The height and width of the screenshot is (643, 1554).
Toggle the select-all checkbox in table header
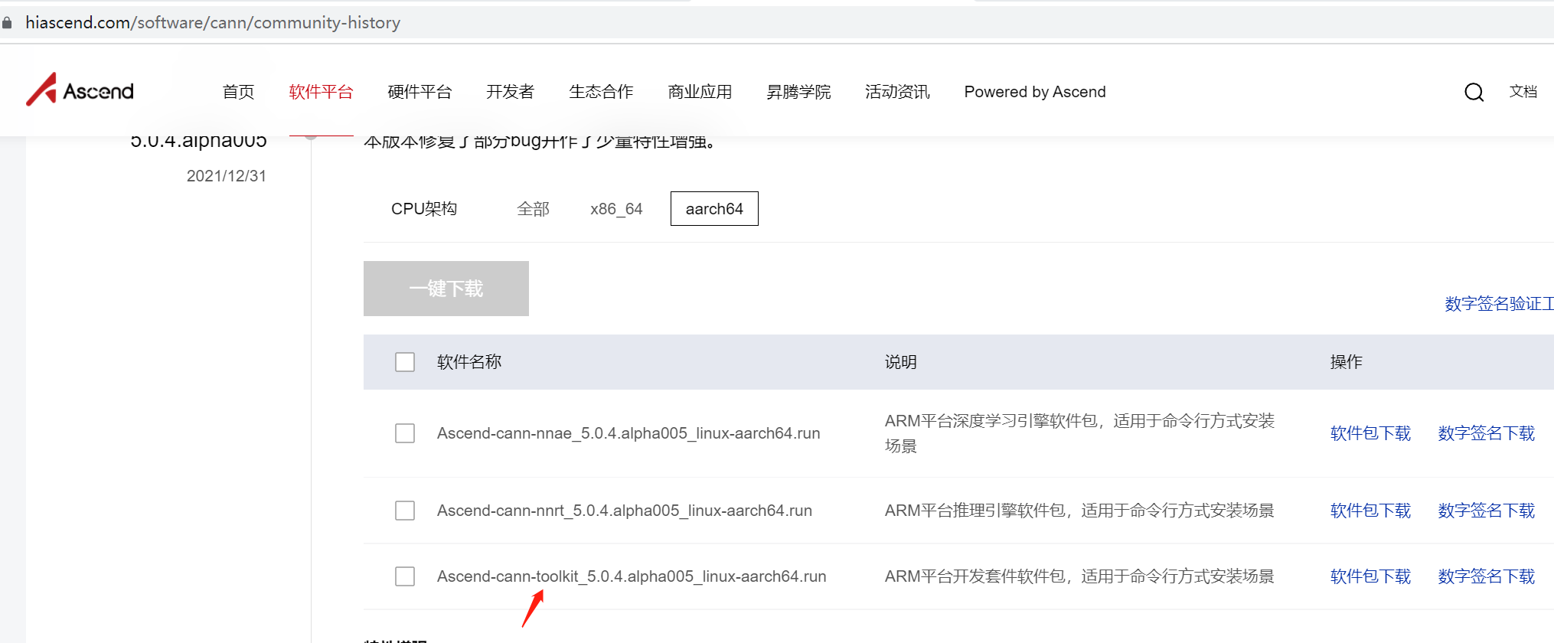pyautogui.click(x=405, y=362)
